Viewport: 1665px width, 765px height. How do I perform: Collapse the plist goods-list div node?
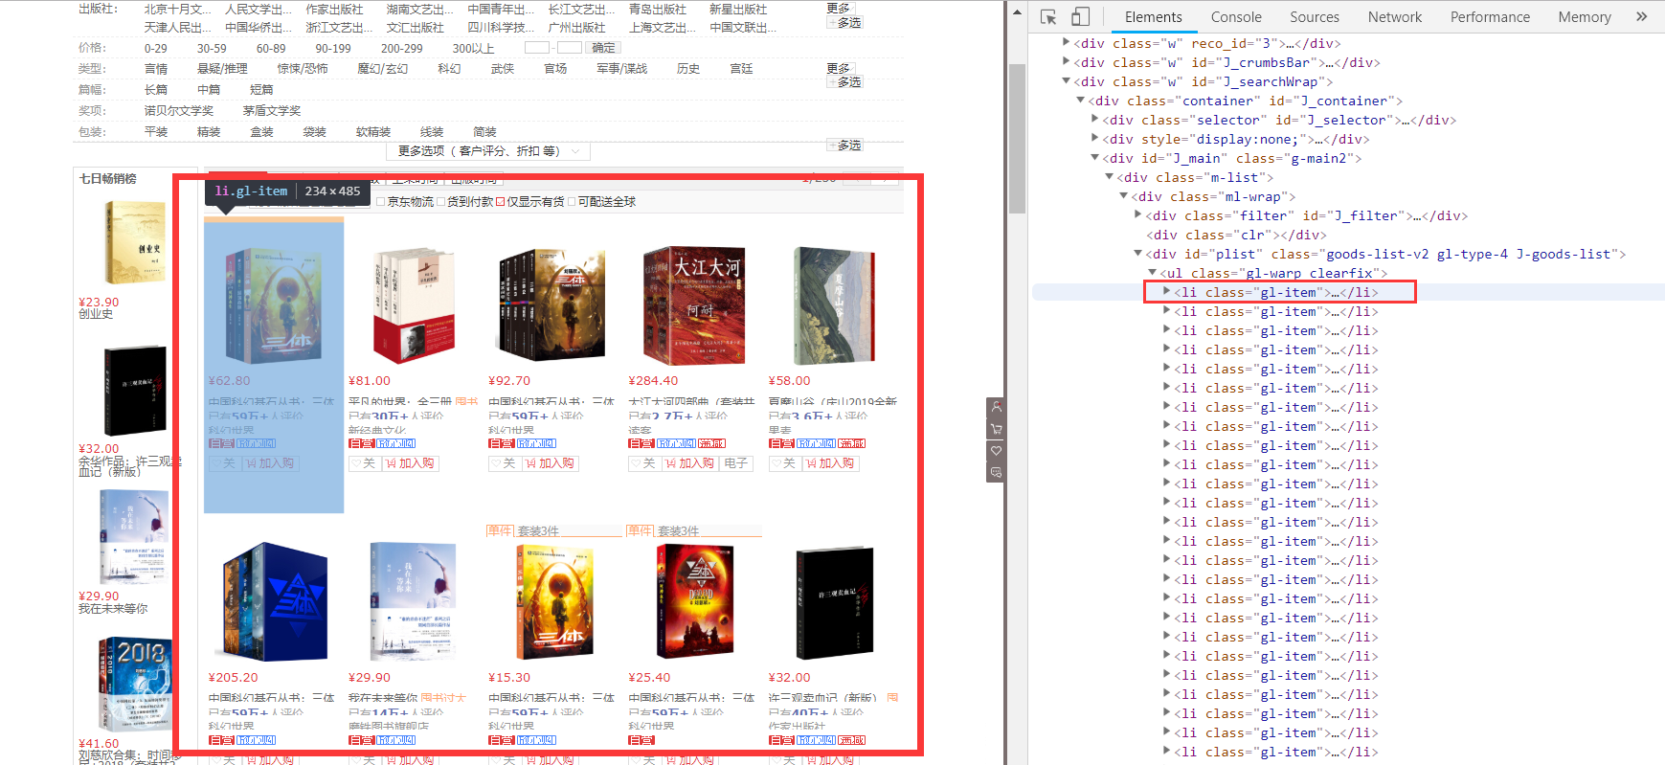1137,254
